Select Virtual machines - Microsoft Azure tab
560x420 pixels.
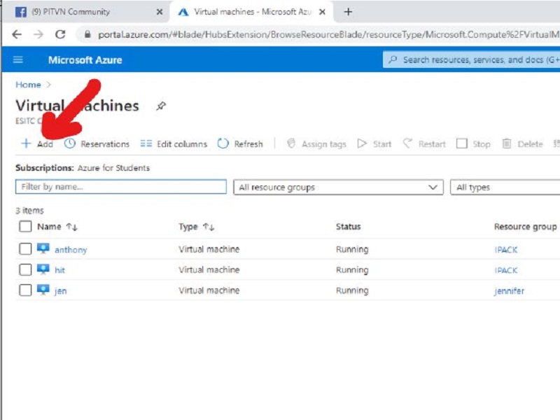(251, 12)
